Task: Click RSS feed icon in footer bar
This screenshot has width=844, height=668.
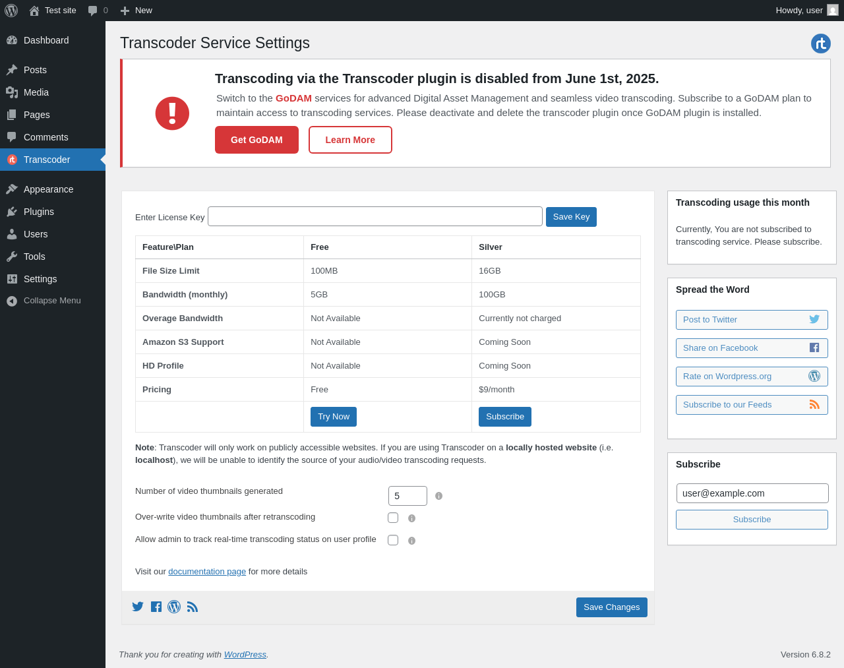Action: coord(193,607)
